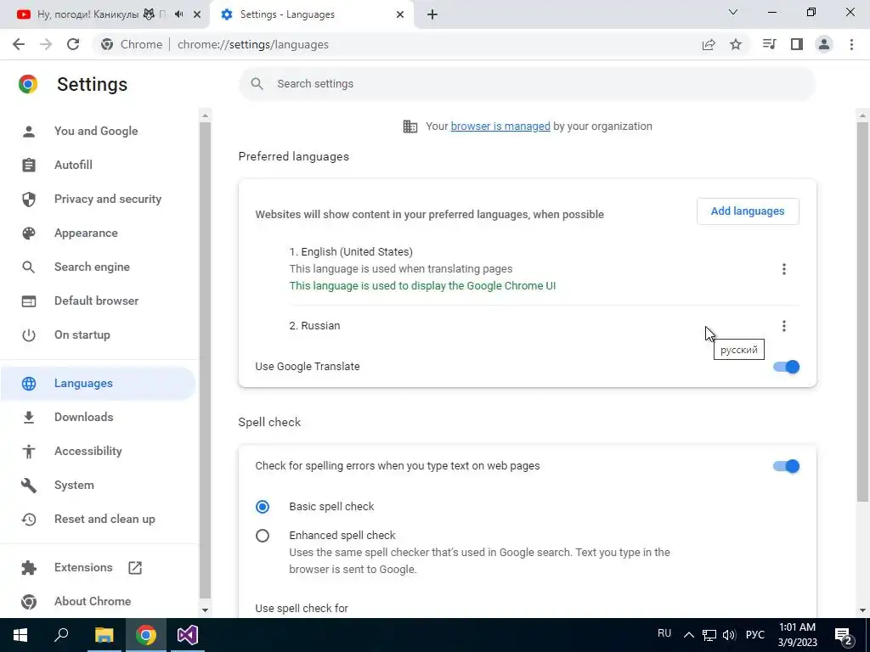The width and height of the screenshot is (870, 652).
Task: Click the main page scrollbar down arrow
Action: point(862,610)
